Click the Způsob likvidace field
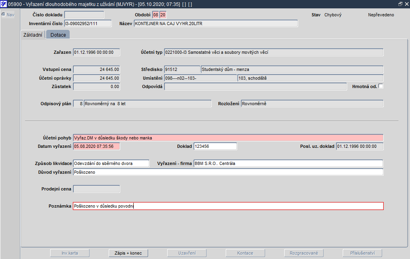410x259 pixels. (111, 163)
